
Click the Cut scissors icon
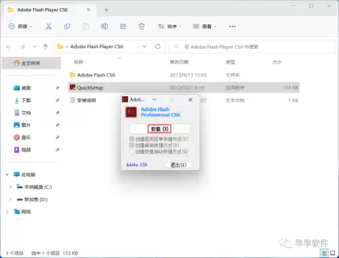(x=49, y=26)
